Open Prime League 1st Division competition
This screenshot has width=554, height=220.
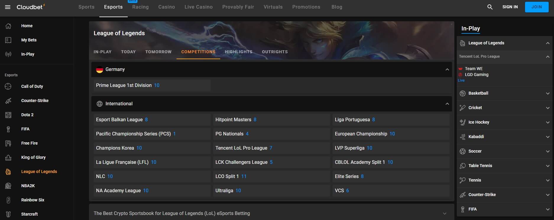tap(152, 85)
